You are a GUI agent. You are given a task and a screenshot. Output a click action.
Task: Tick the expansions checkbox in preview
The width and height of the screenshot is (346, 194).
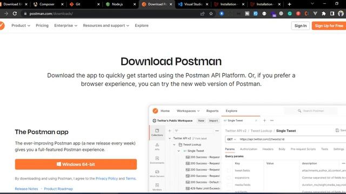228,178
